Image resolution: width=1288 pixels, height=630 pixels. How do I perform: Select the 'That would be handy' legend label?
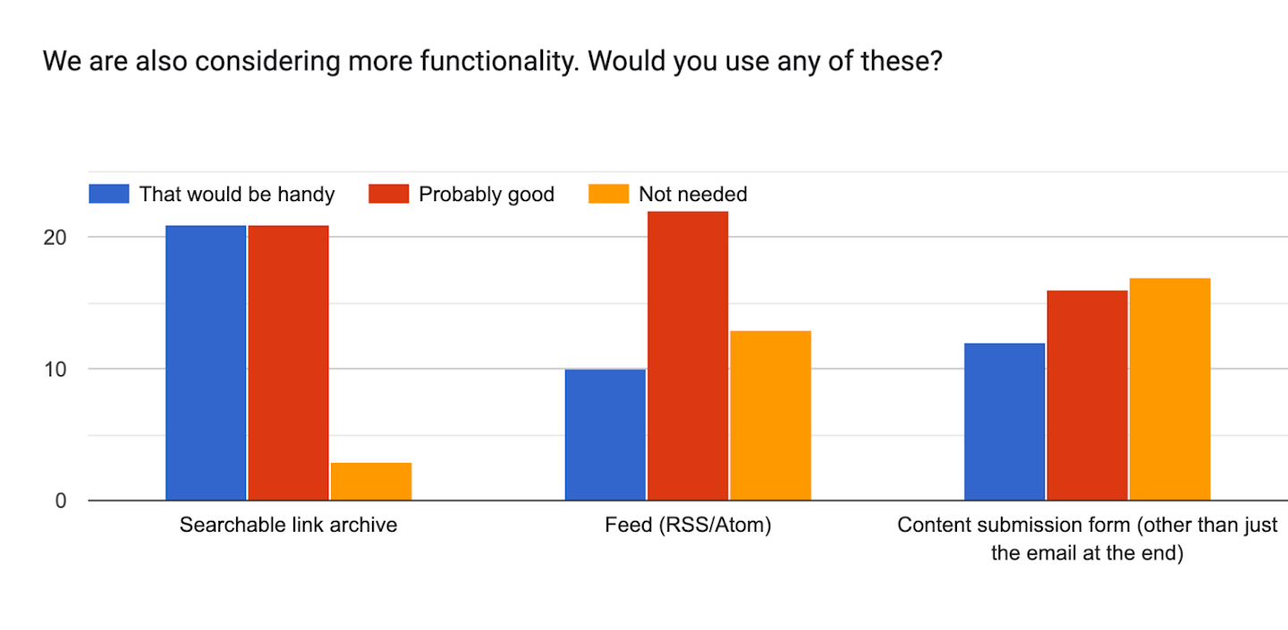pos(236,194)
